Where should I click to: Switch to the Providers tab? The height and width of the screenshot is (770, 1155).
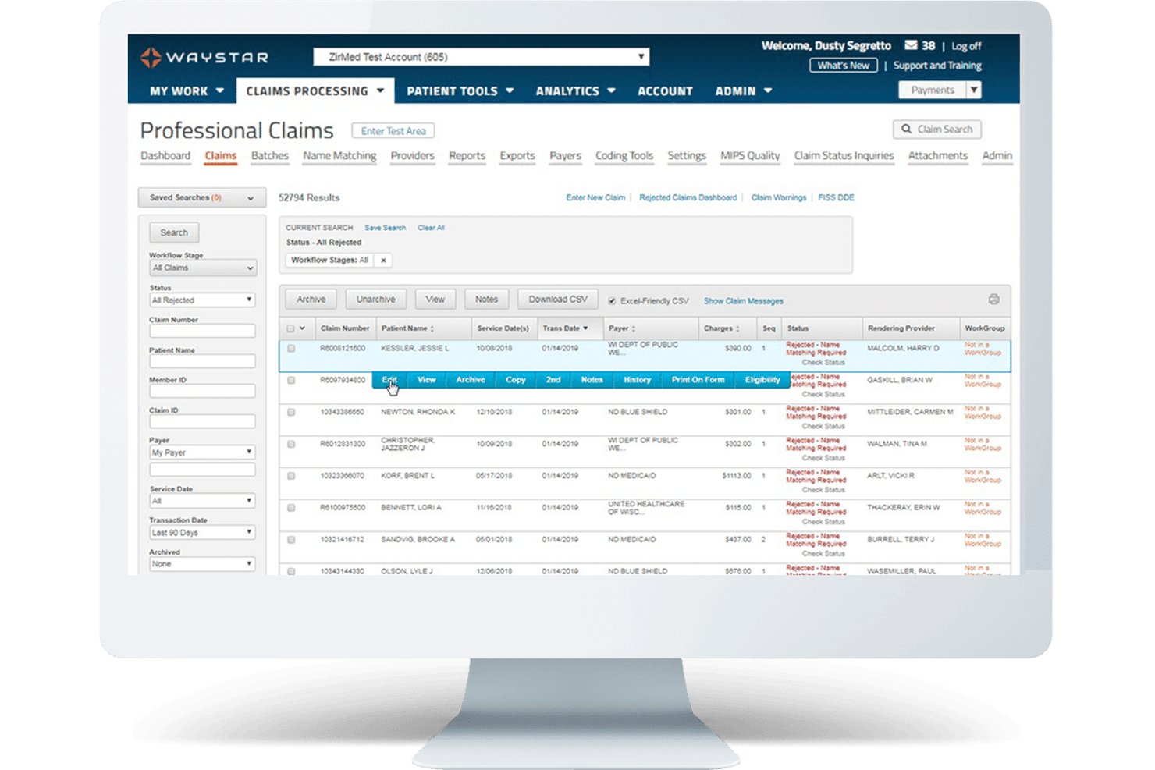pos(413,156)
